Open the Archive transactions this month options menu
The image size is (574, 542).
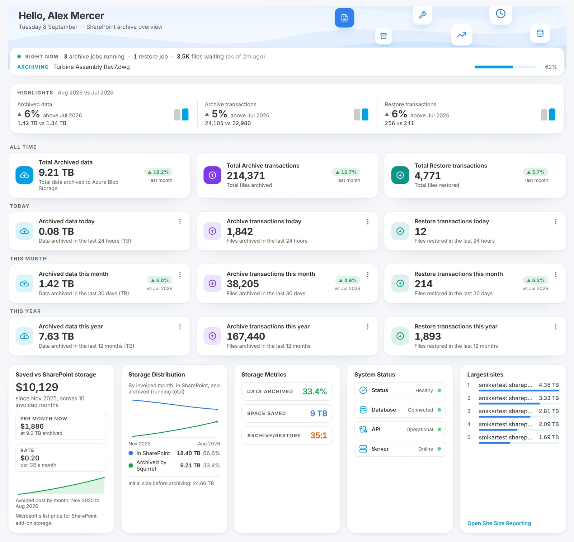(x=368, y=274)
